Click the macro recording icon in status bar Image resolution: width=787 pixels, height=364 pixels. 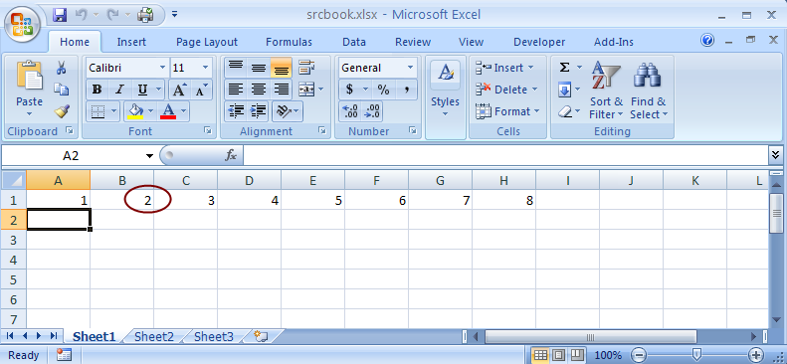pos(64,355)
